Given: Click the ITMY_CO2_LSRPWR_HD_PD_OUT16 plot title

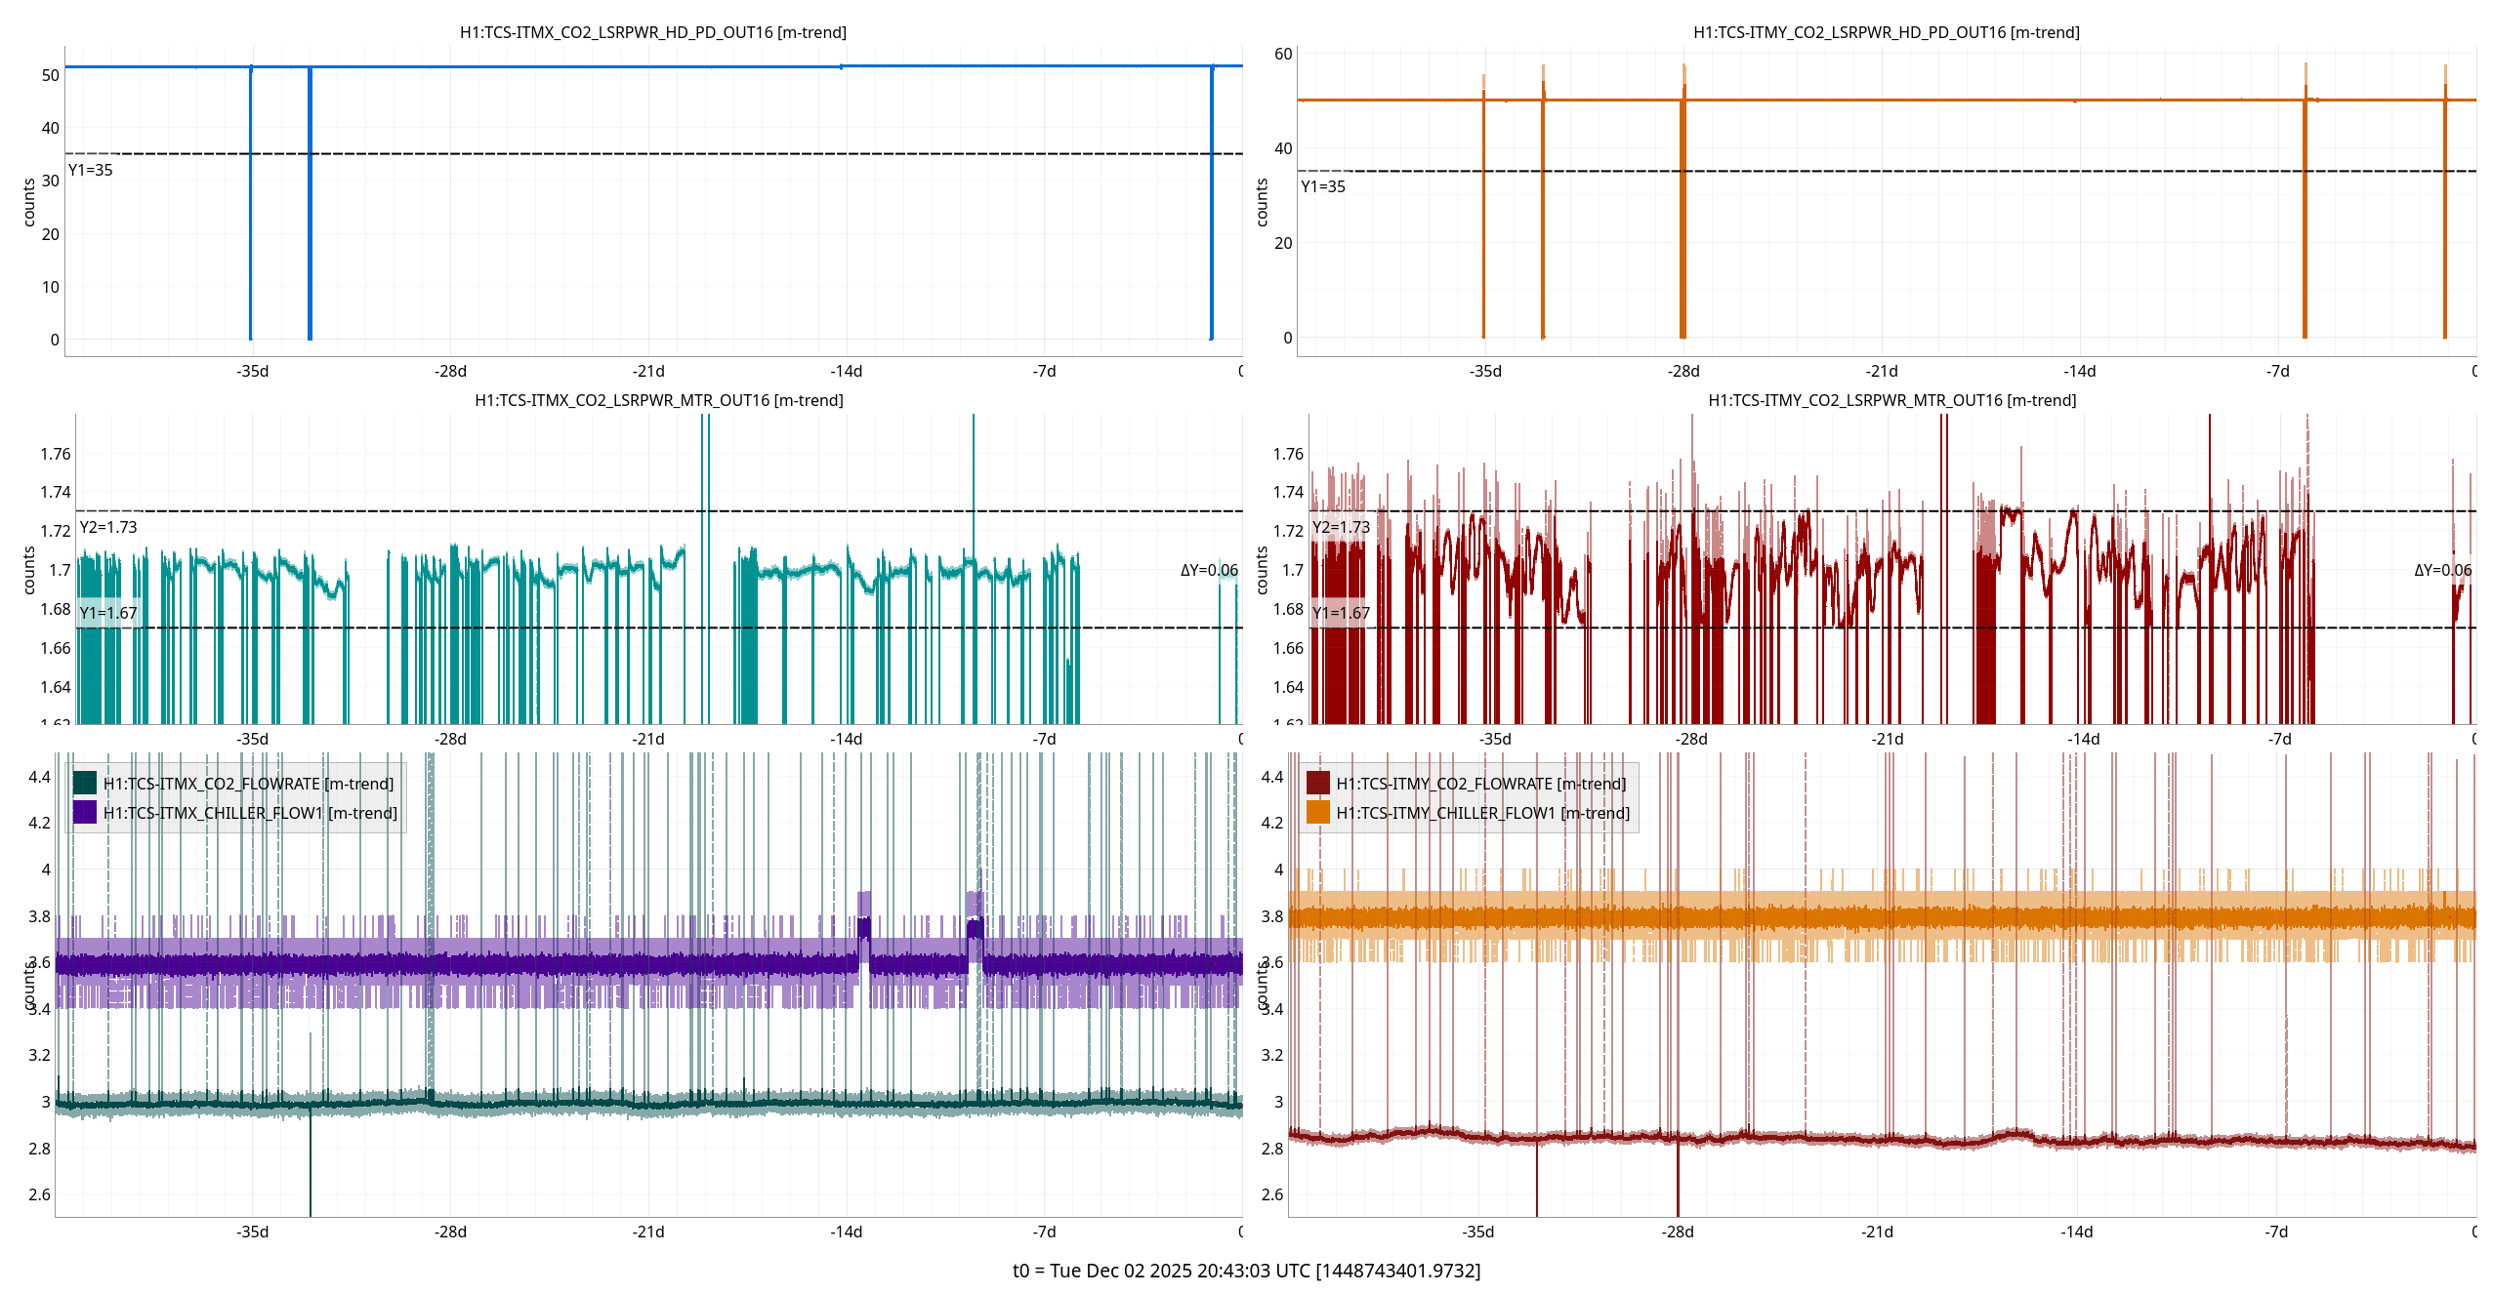Looking at the screenshot, I should tap(1886, 32).
